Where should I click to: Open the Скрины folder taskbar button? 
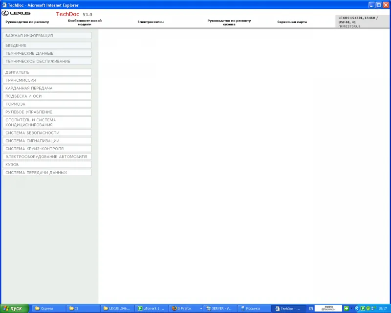coord(48,309)
